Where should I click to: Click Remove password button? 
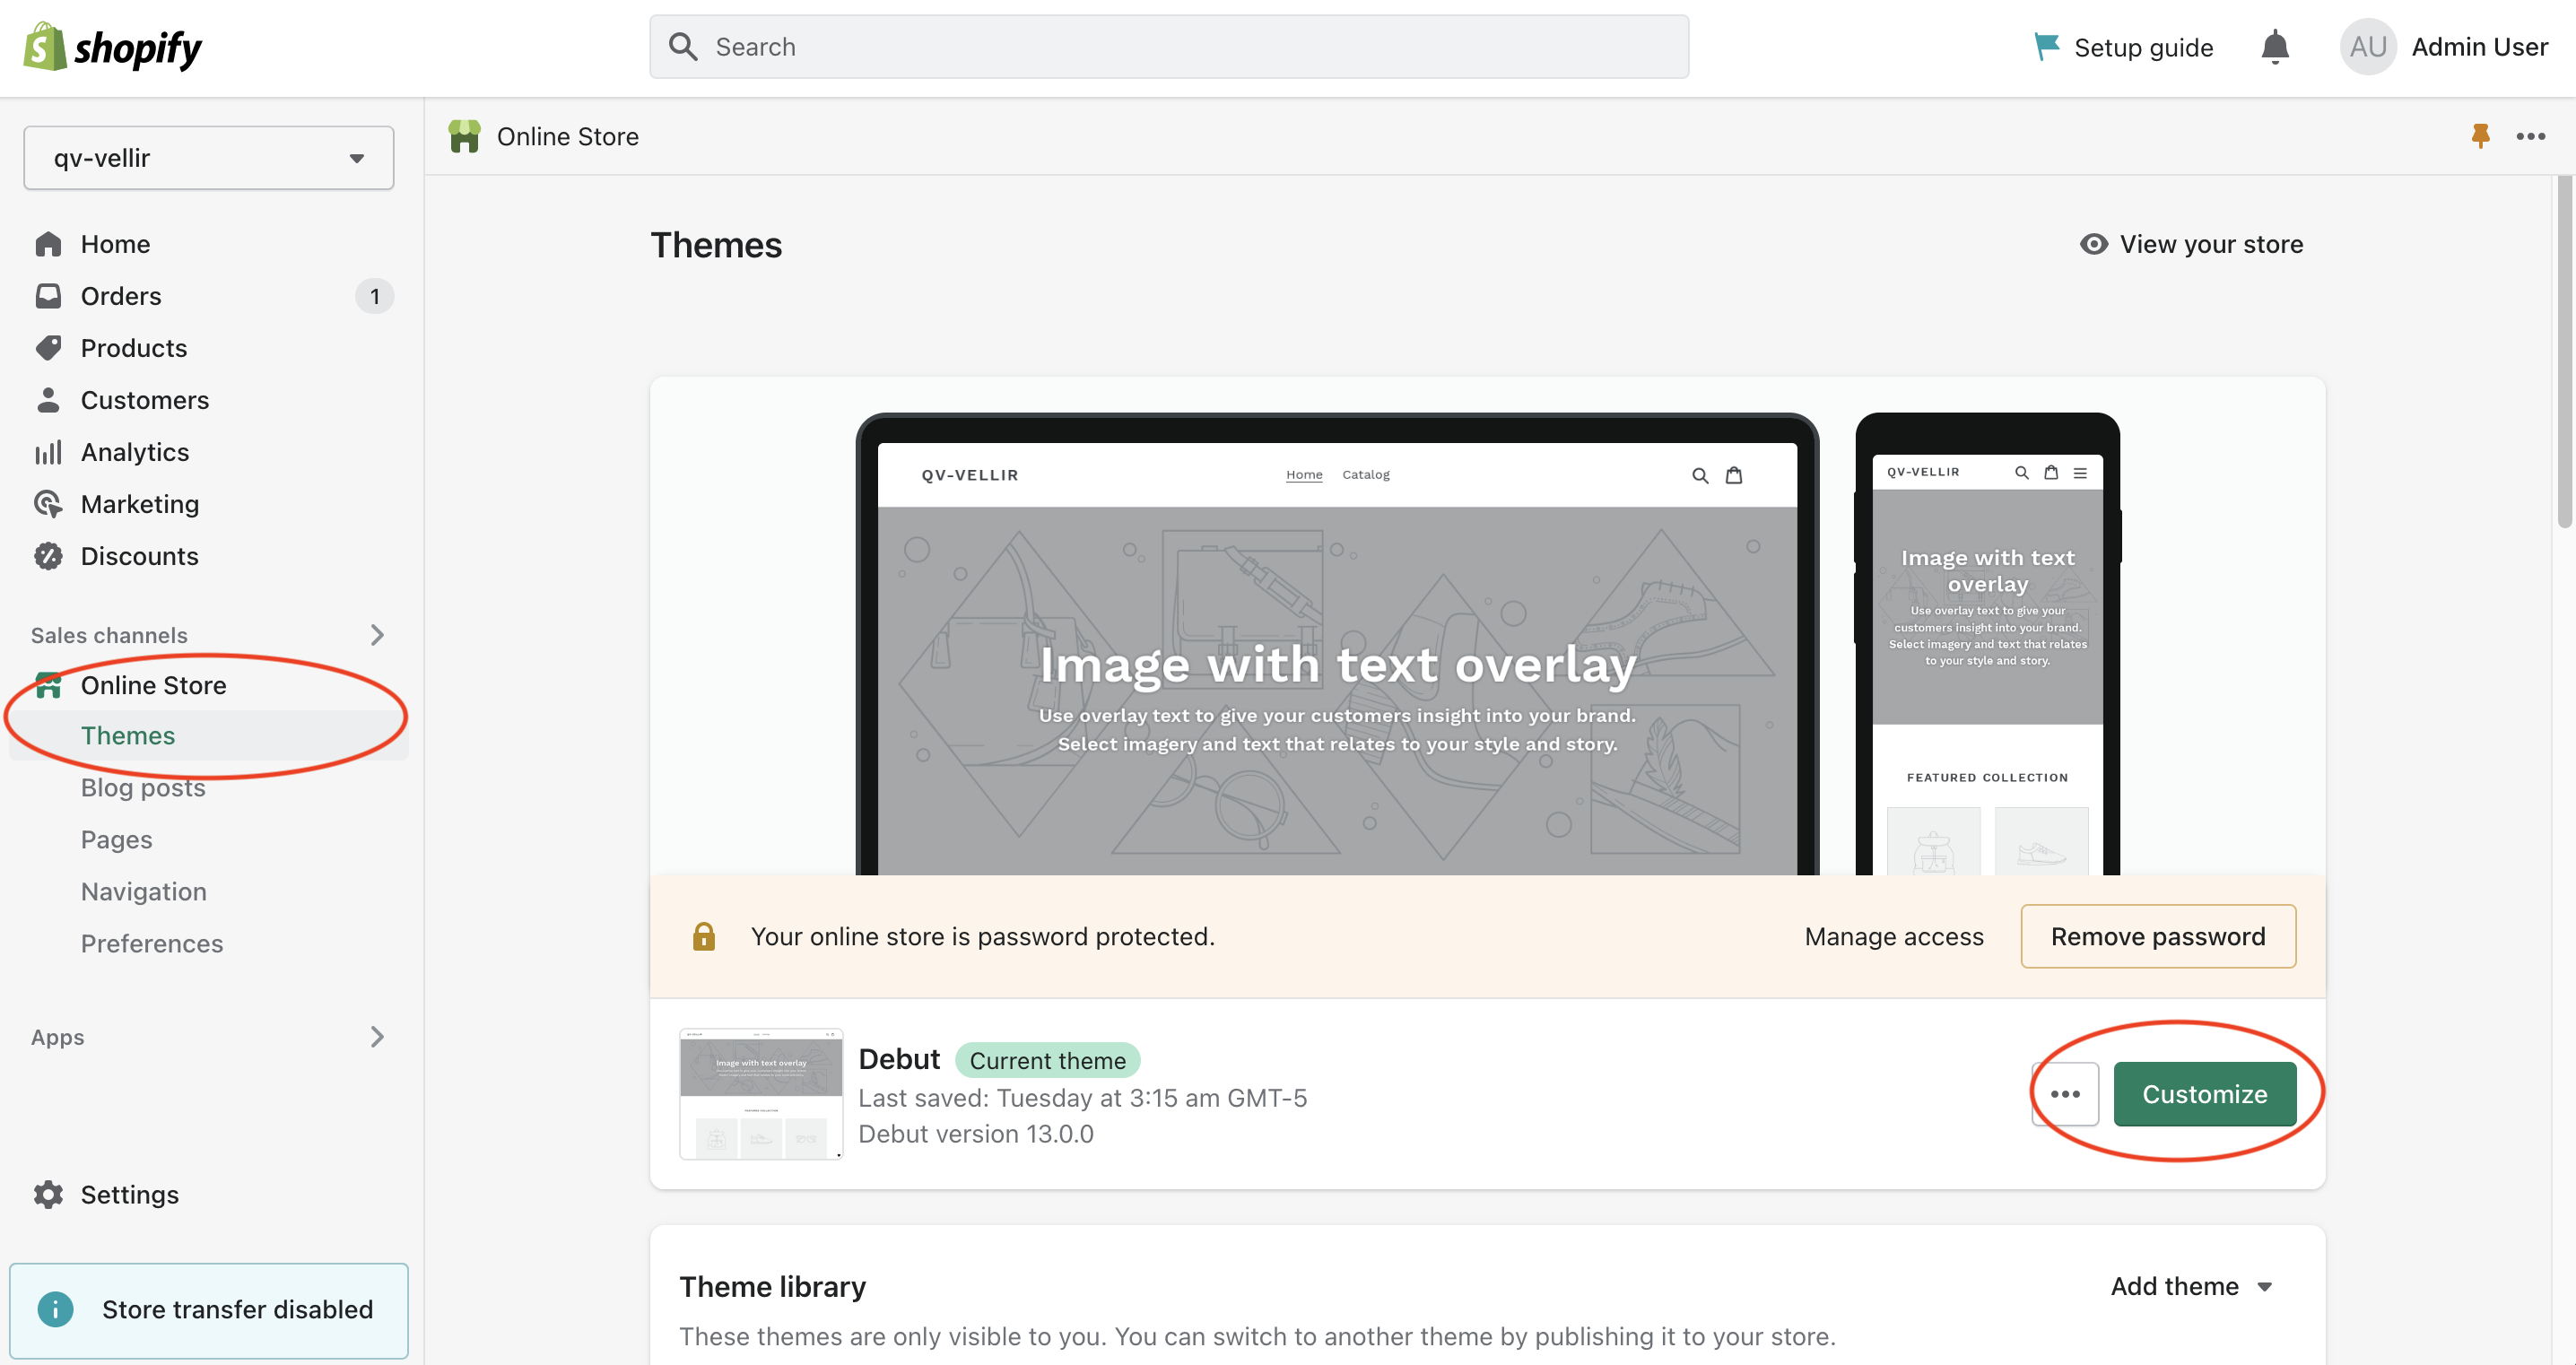[x=2157, y=936]
